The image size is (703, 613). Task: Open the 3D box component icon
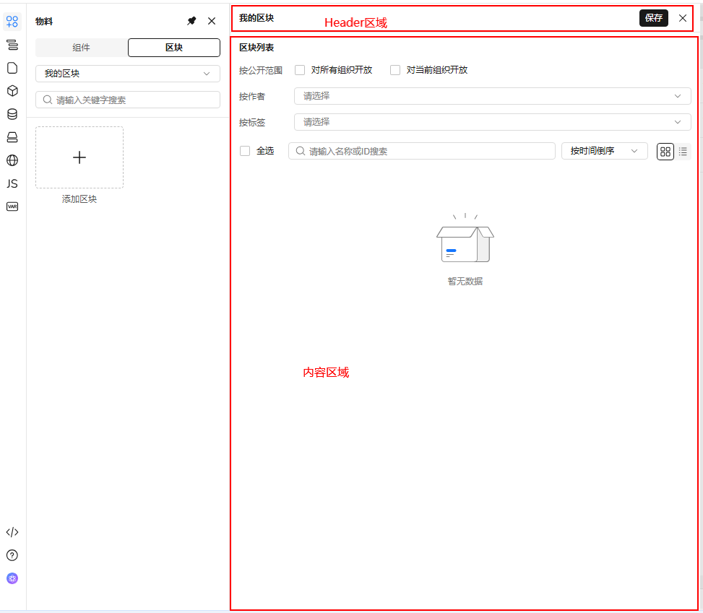[x=12, y=91]
